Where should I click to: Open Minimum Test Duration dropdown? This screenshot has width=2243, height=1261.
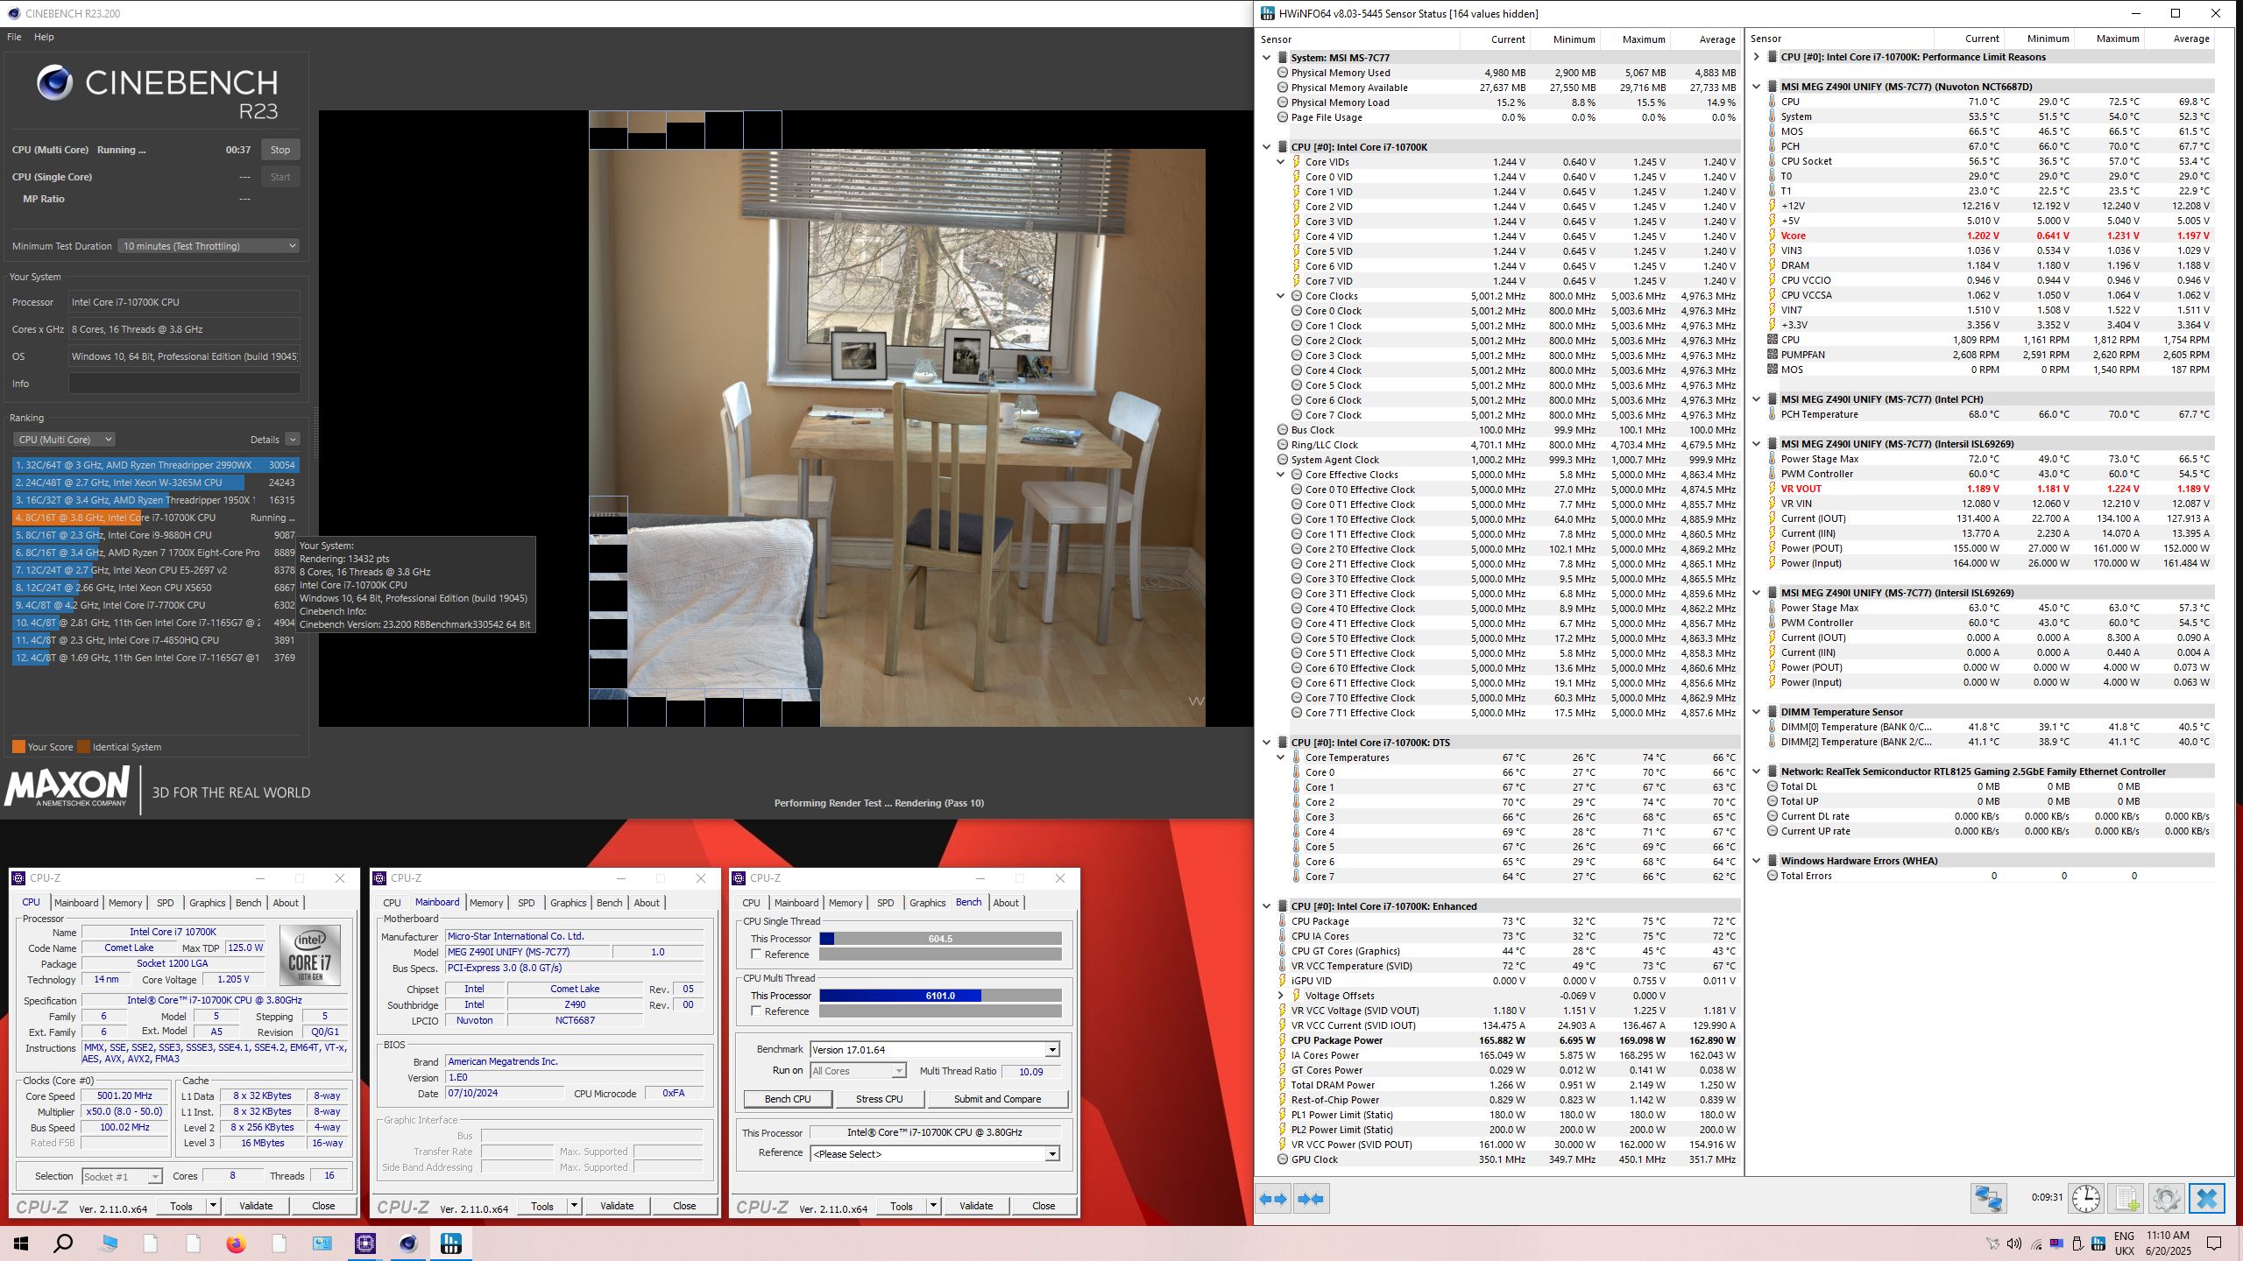tap(209, 246)
